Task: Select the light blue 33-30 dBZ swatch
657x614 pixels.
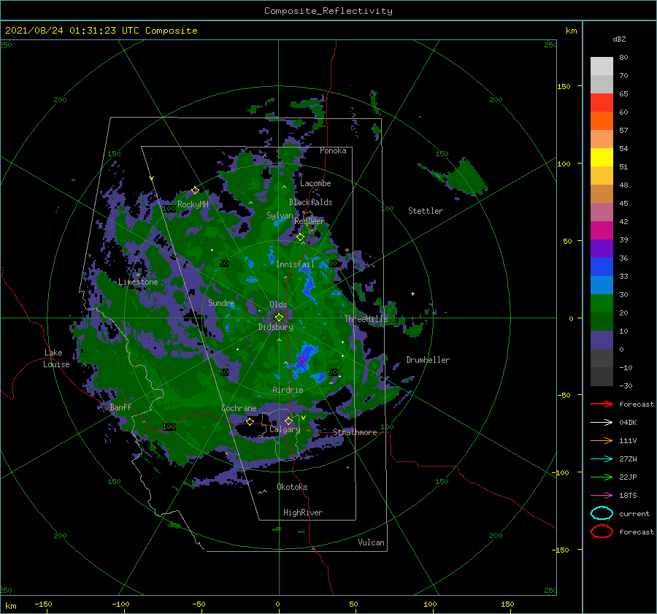Action: pyautogui.click(x=602, y=285)
